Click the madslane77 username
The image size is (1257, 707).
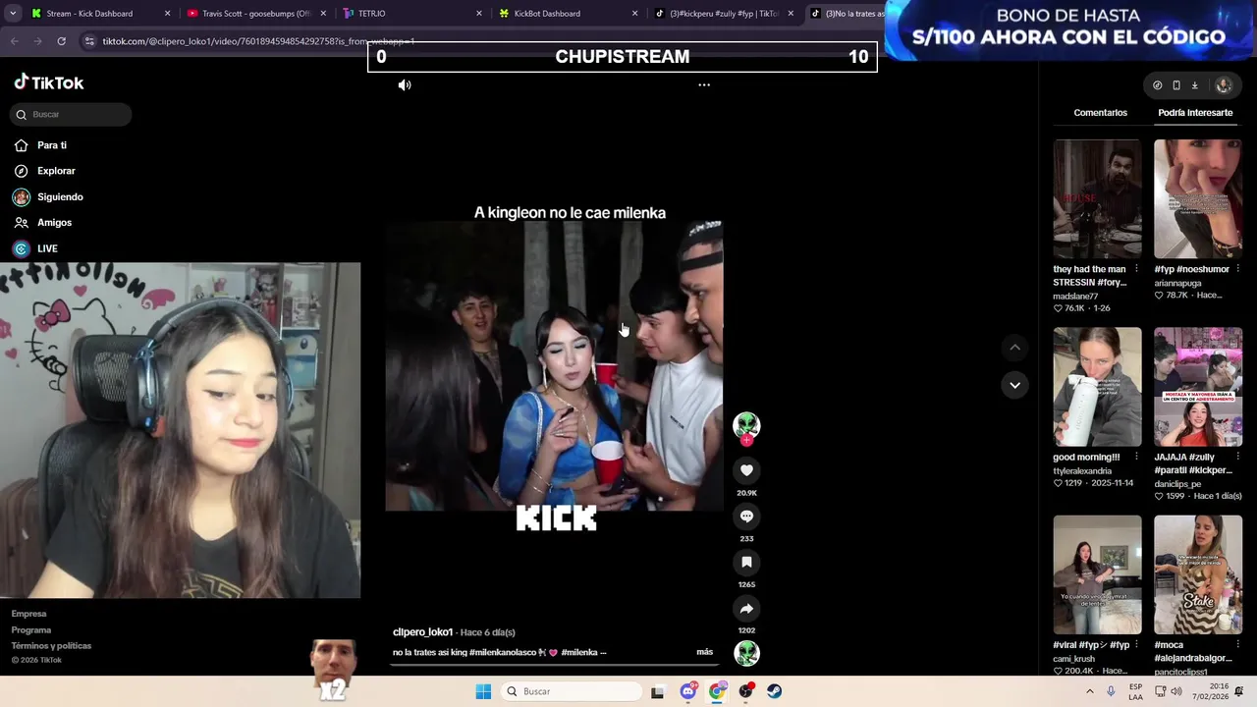(x=1076, y=296)
